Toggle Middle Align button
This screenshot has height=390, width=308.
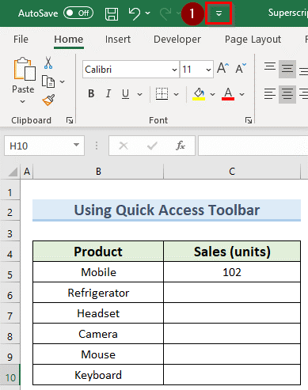(287, 69)
